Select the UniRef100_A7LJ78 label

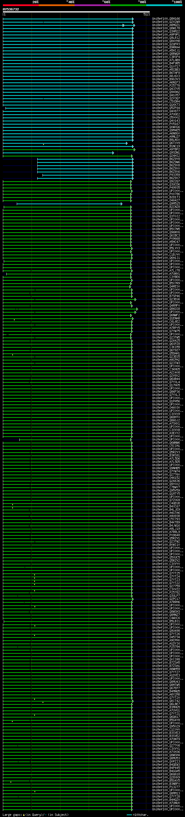[166, 270]
